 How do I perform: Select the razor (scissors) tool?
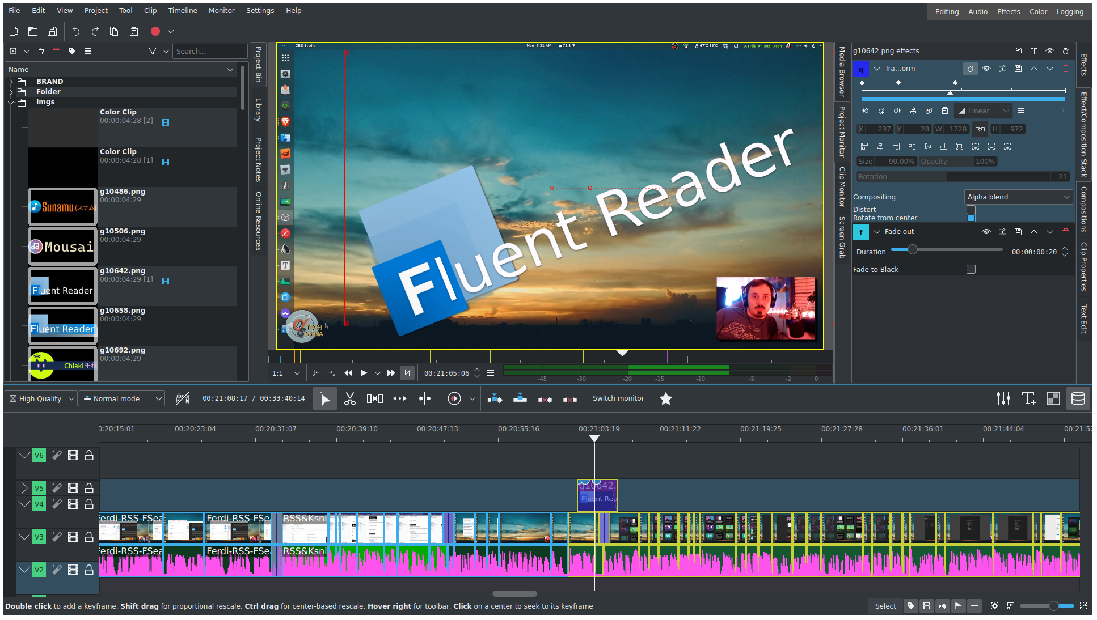click(350, 399)
